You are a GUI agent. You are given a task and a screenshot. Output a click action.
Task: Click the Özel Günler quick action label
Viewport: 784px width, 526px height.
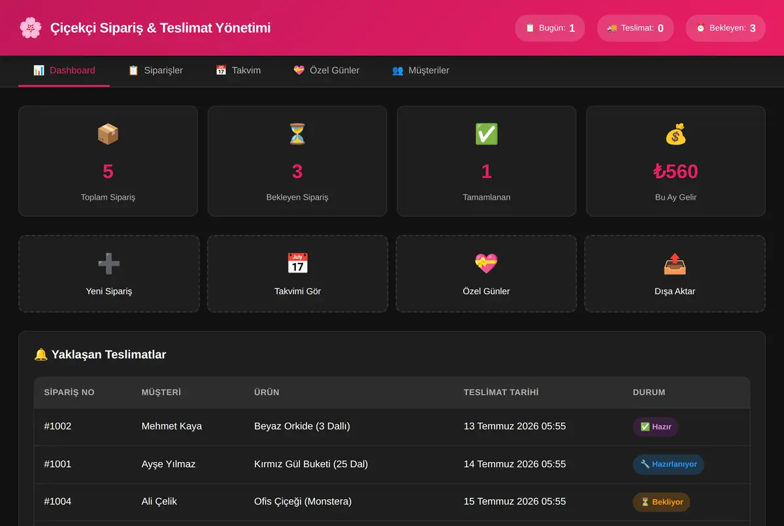486,291
